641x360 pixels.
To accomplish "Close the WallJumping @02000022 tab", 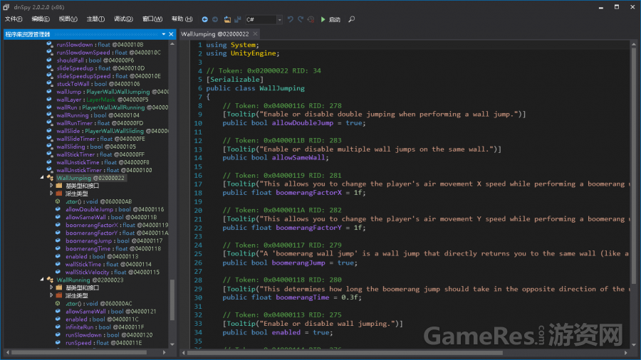I will 255,34.
